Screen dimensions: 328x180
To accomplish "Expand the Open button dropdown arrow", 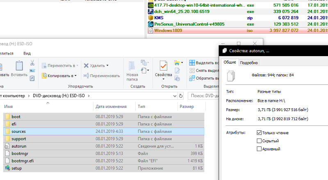I will point(182,63).
